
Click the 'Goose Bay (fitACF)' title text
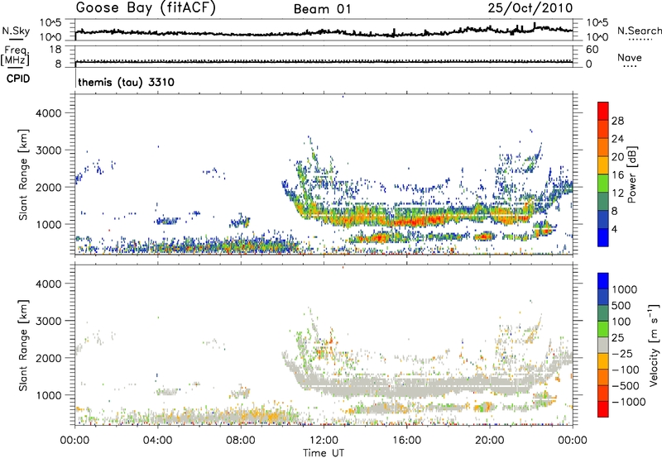(x=146, y=8)
